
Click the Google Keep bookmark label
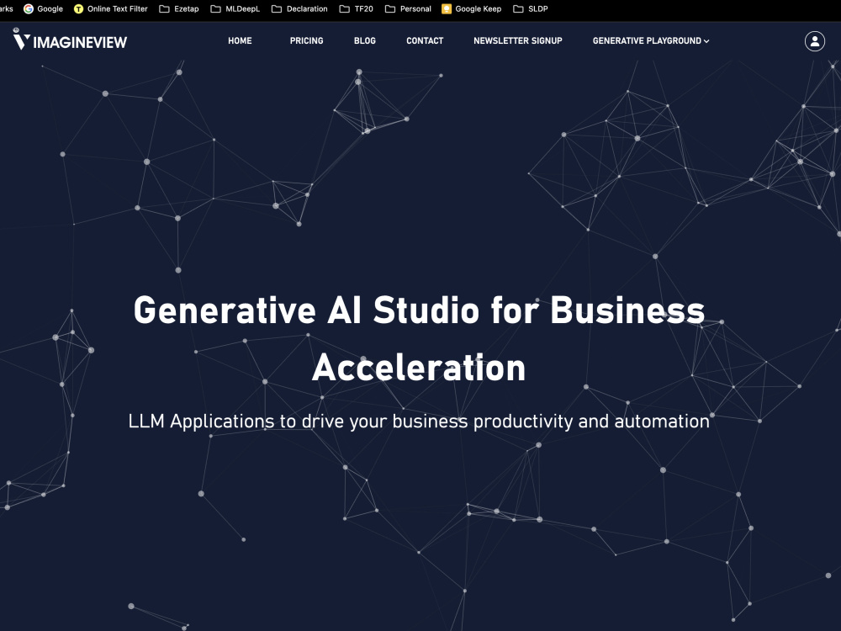coord(479,8)
